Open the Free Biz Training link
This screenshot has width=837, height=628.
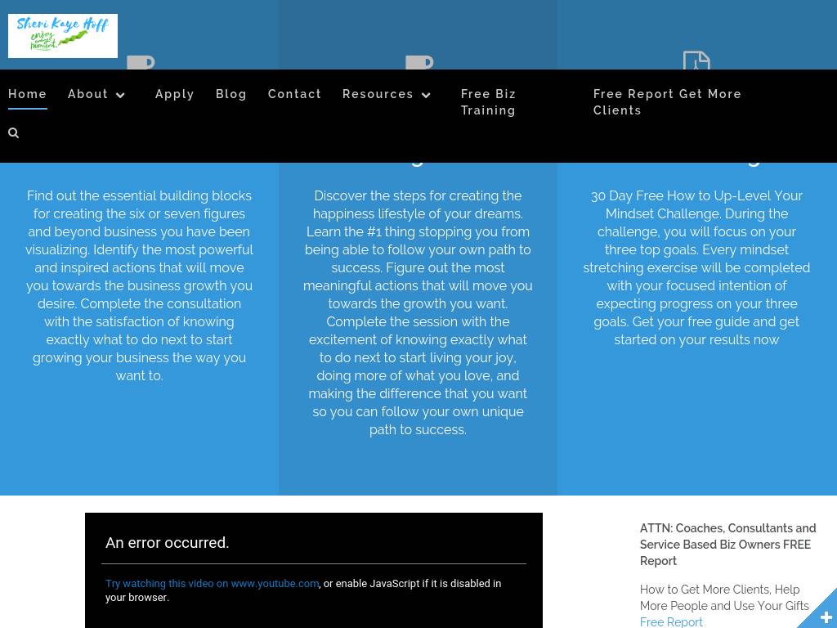coord(488,102)
